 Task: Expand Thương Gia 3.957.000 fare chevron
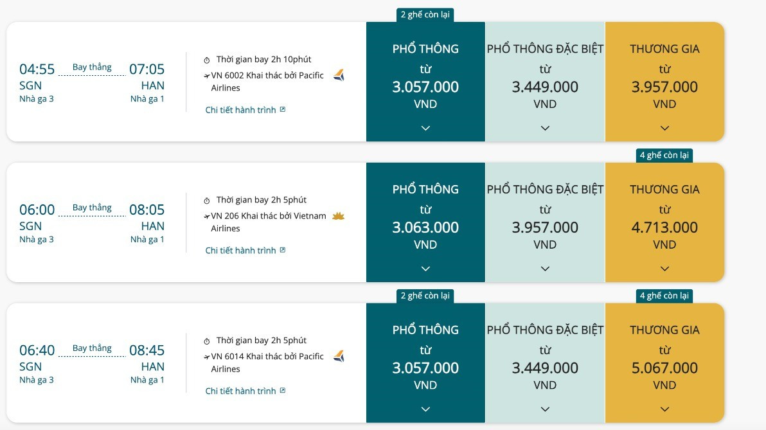tap(664, 128)
